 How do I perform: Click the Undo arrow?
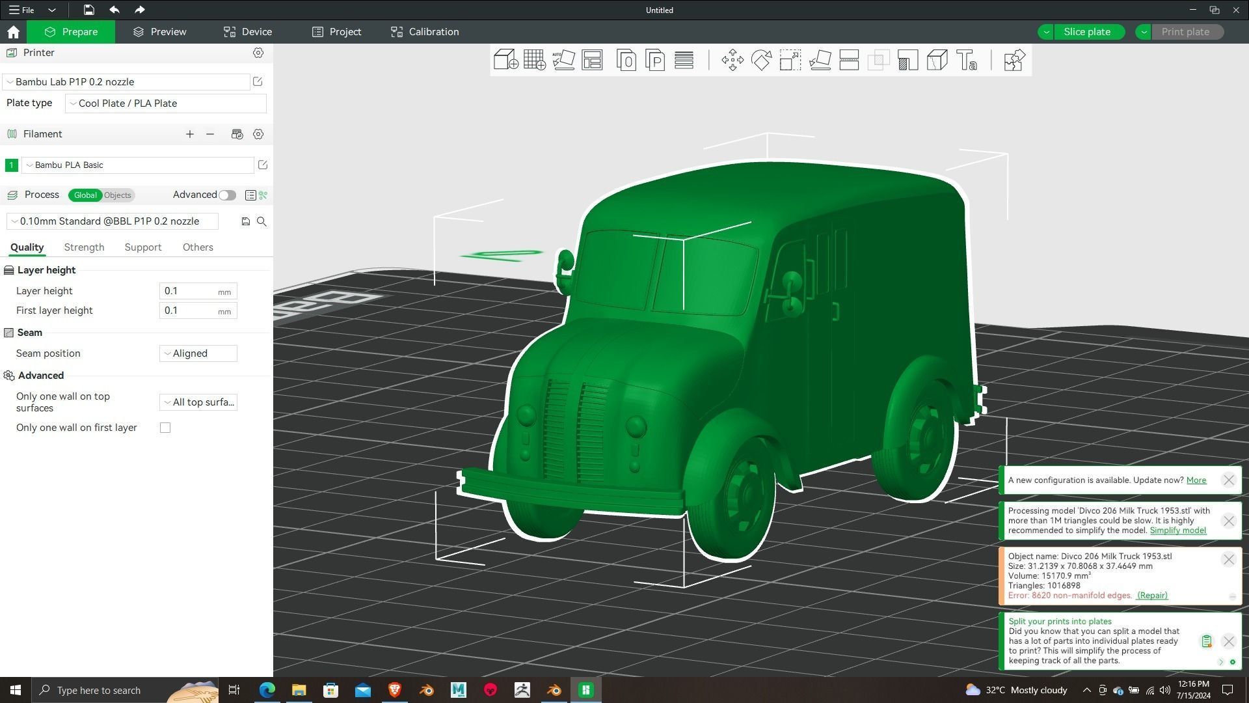click(114, 10)
